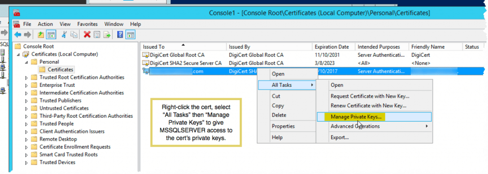Go up one level folder icon

[41, 34]
